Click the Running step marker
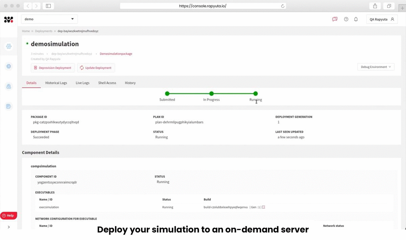The width and height of the screenshot is (406, 243). point(255,94)
